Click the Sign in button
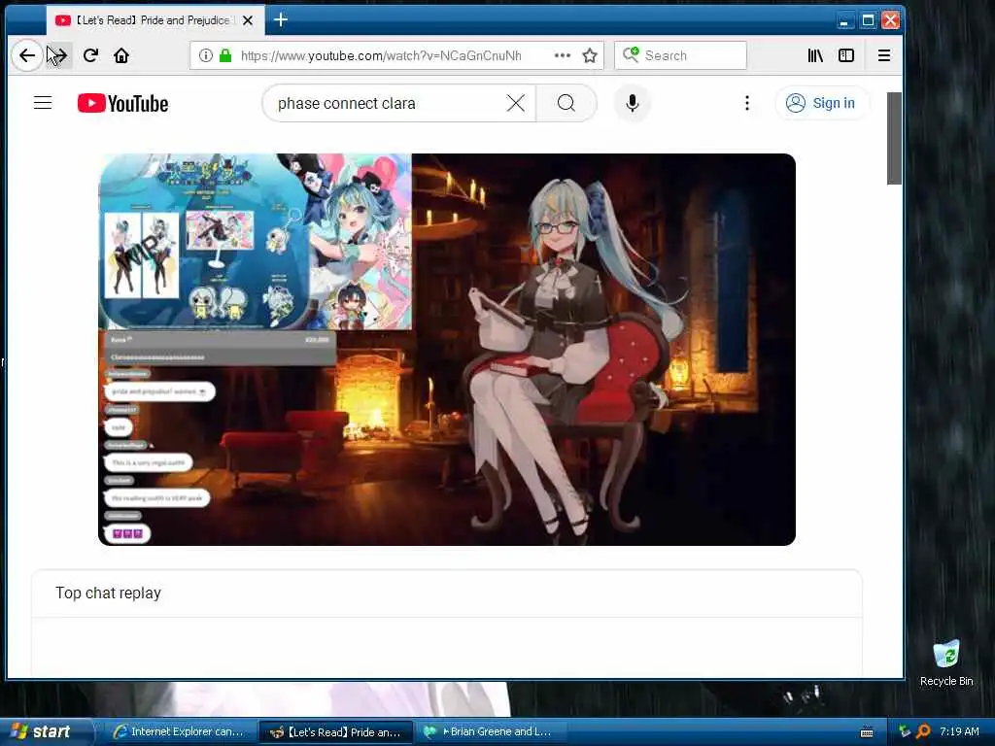Image resolution: width=995 pixels, height=746 pixels. pyautogui.click(x=821, y=103)
